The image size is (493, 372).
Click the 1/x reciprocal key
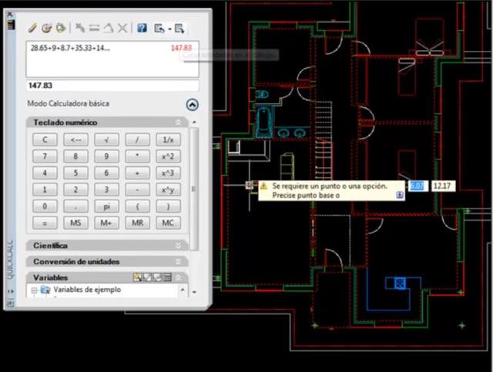[168, 139]
